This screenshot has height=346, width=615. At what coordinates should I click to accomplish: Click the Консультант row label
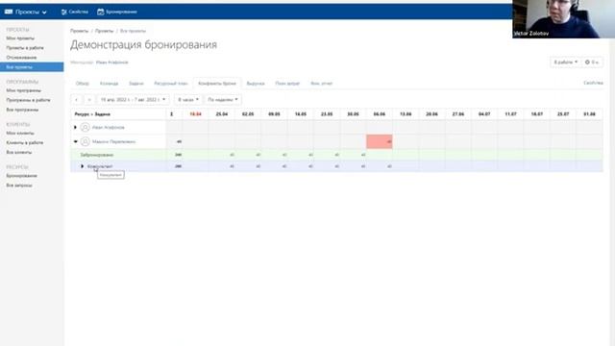(x=100, y=166)
